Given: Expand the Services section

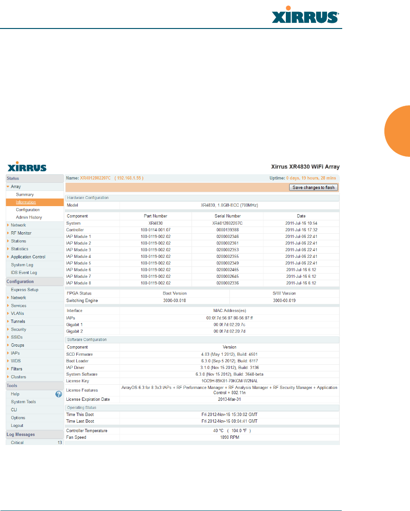Looking at the screenshot, I should (8, 305).
